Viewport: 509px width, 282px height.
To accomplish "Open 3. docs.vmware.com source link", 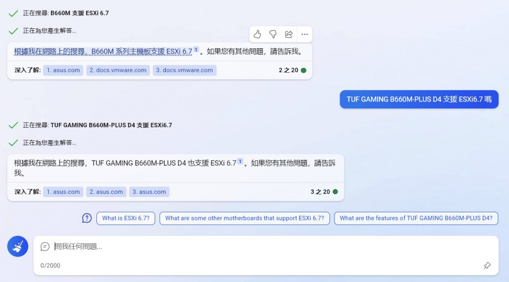I will point(184,70).
